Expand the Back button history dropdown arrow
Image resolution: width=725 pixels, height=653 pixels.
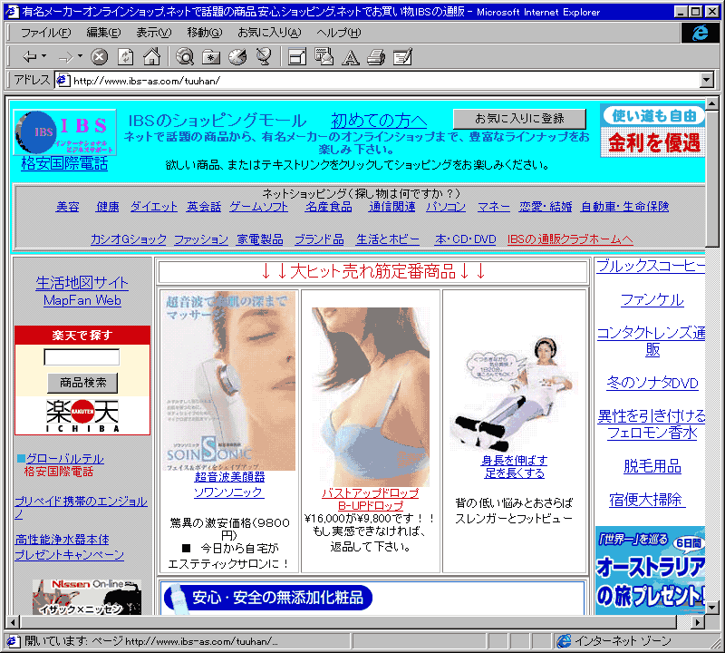[43, 56]
